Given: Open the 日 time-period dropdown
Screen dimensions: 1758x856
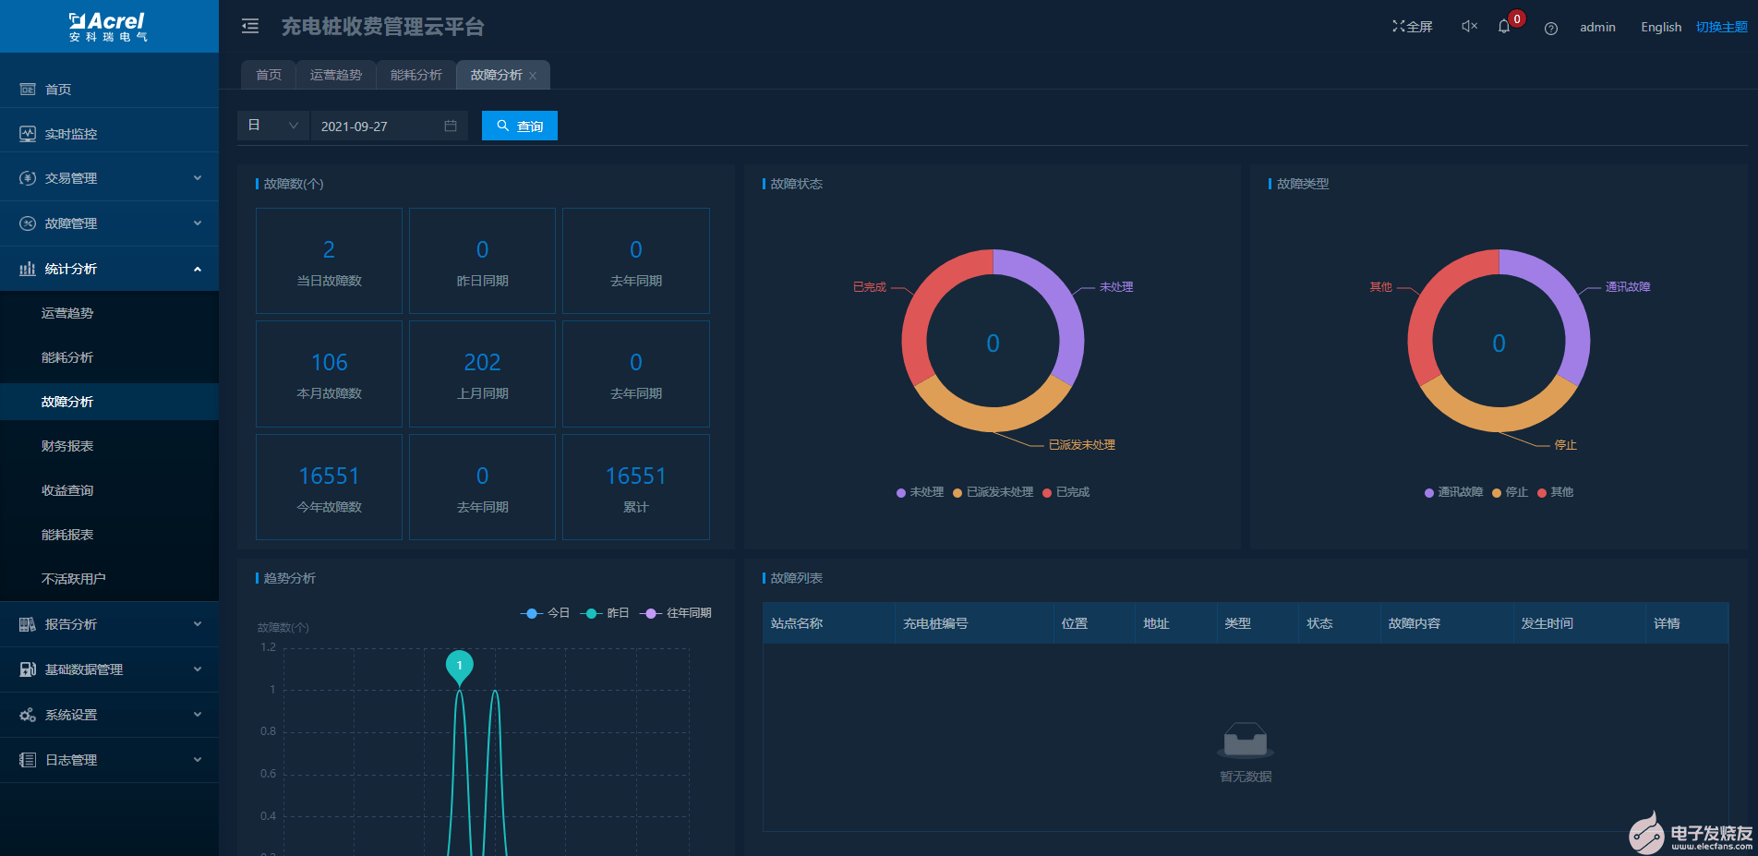Looking at the screenshot, I should point(272,125).
